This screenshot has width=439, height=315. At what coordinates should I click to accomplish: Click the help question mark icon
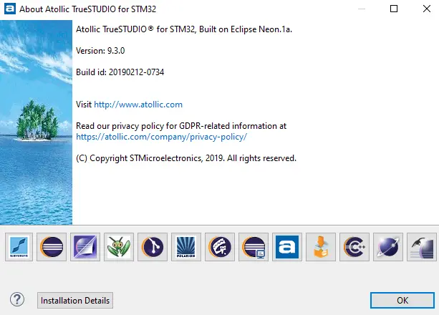click(x=17, y=299)
